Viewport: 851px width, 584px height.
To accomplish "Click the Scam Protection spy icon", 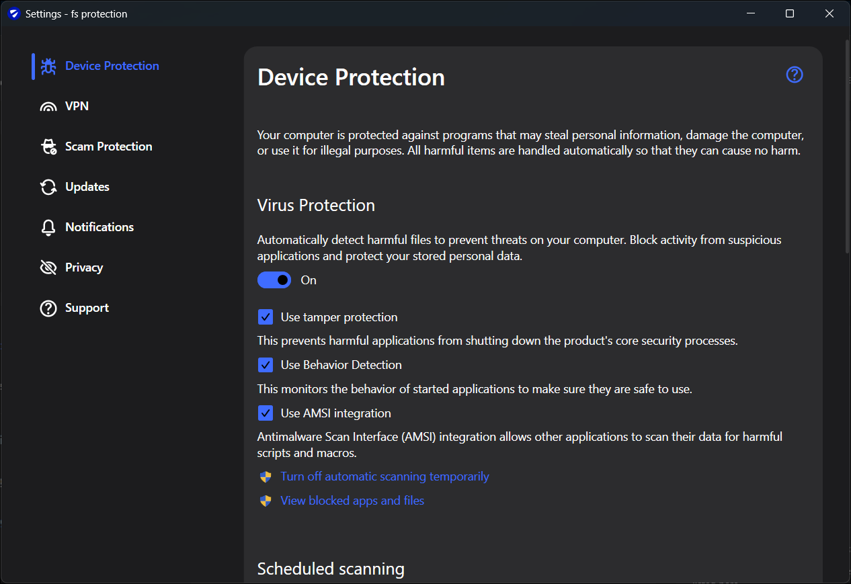I will click(x=48, y=147).
